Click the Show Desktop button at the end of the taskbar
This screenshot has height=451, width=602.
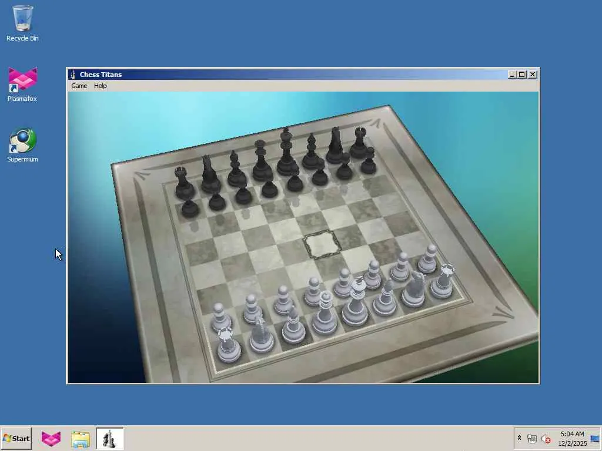point(596,438)
